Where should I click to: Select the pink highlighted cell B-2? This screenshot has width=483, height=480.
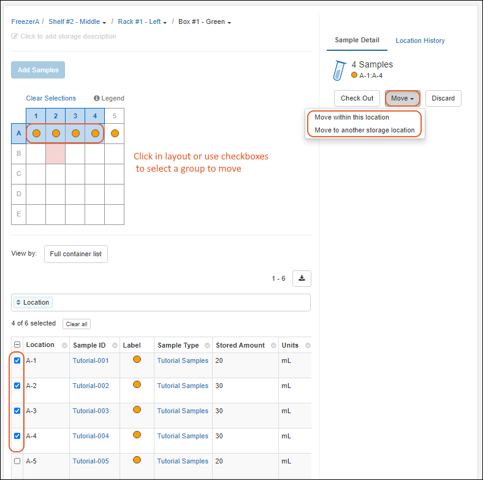(x=56, y=154)
